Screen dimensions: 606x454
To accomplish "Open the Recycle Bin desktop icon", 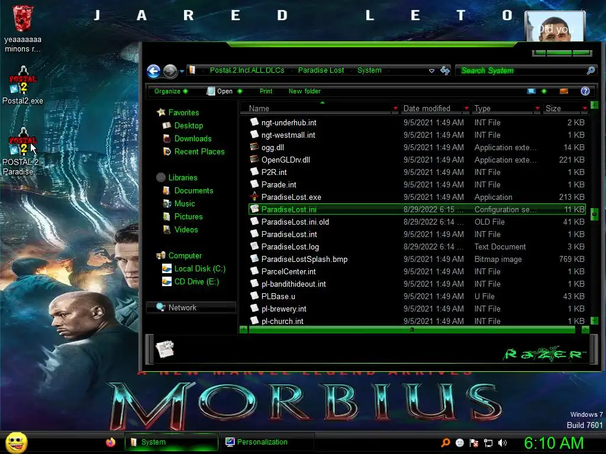I will [x=22, y=28].
